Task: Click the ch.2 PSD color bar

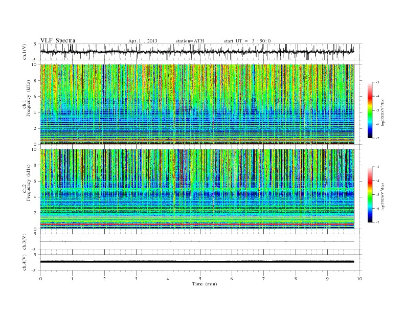Action: pos(370,194)
